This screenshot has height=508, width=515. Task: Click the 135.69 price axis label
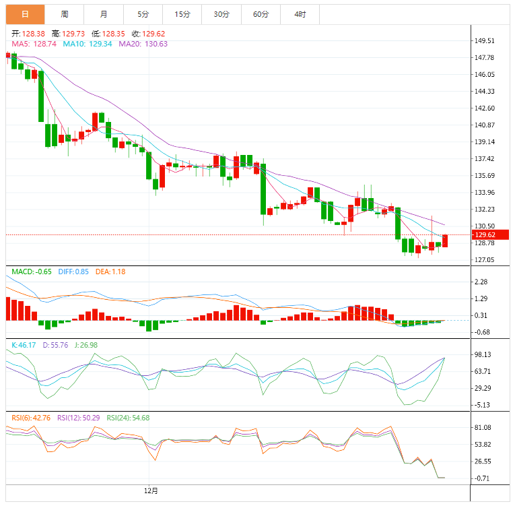[485, 176]
